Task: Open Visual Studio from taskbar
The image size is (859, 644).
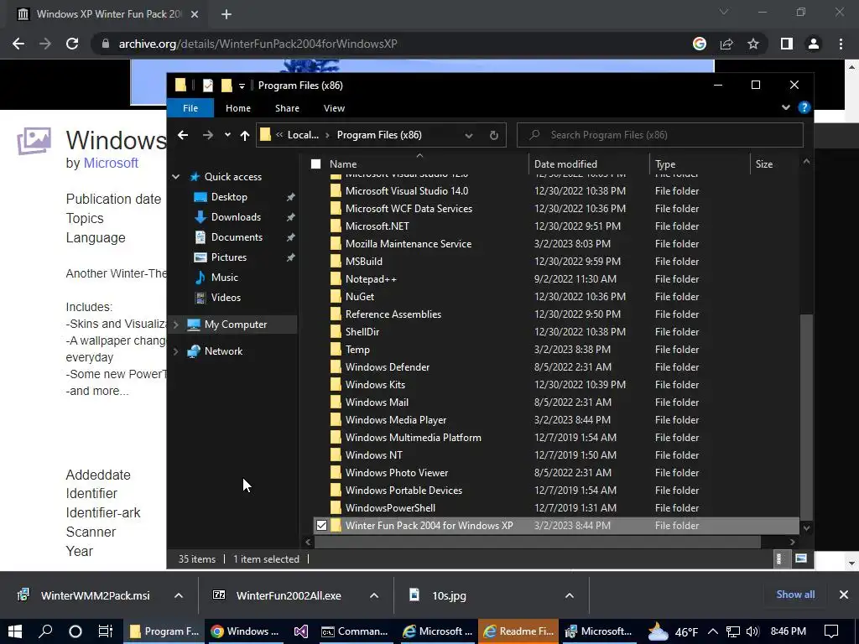Action: click(301, 631)
